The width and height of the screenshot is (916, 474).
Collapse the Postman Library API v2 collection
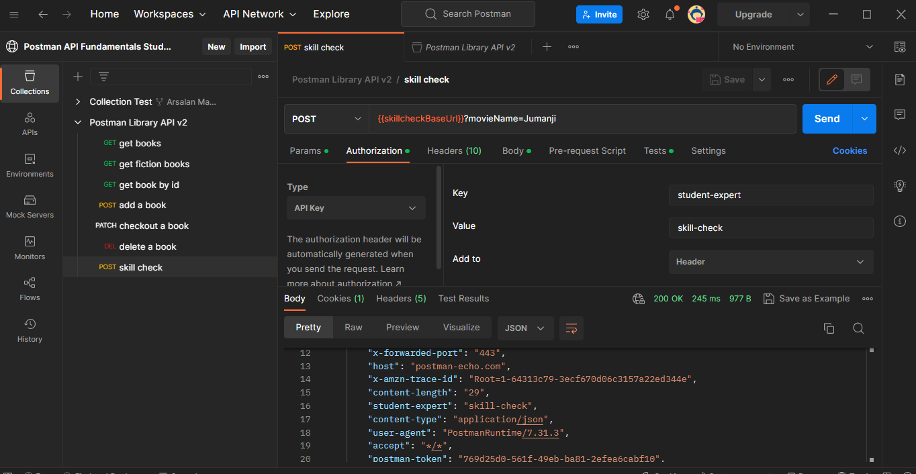[x=79, y=122]
